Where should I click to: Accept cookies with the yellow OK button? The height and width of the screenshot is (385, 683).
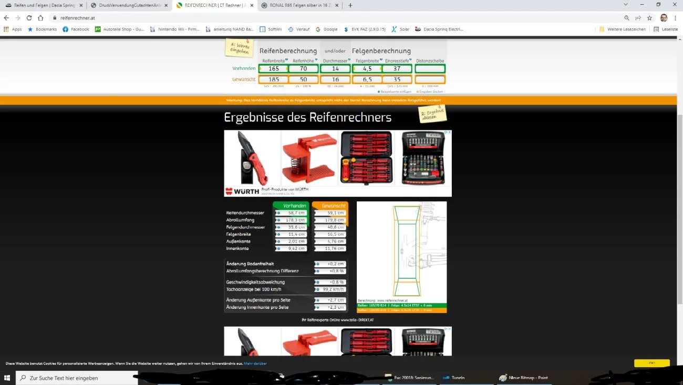click(x=651, y=363)
